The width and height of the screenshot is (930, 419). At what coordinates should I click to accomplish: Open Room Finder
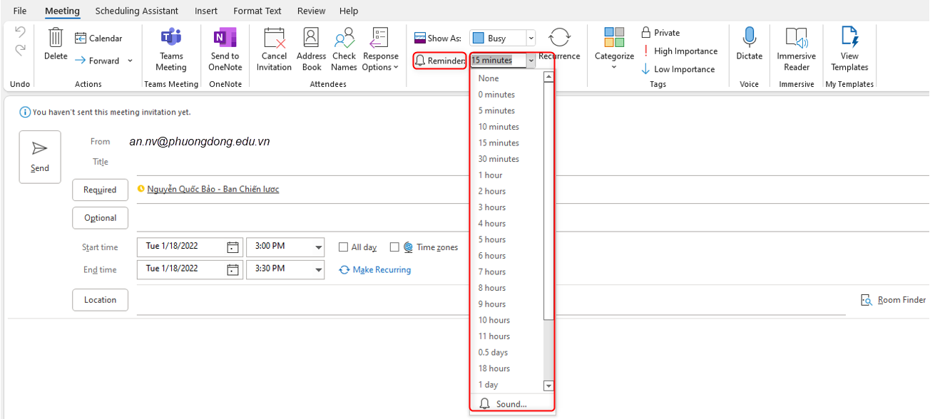coord(894,300)
